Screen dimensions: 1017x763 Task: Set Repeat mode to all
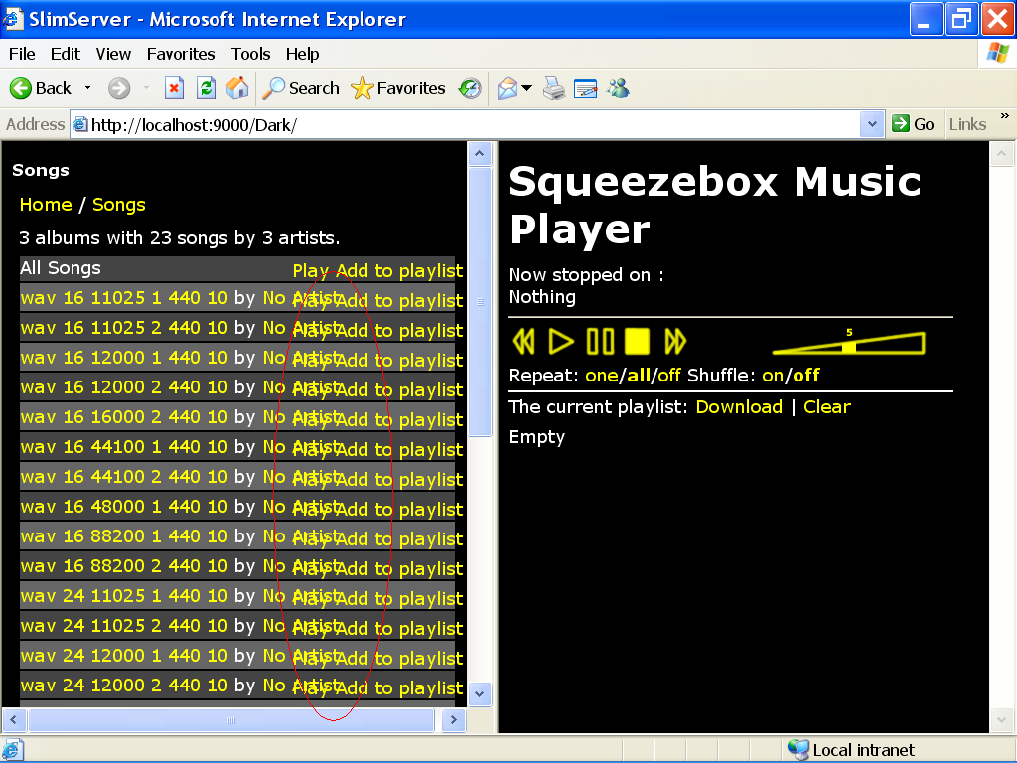[x=638, y=376]
